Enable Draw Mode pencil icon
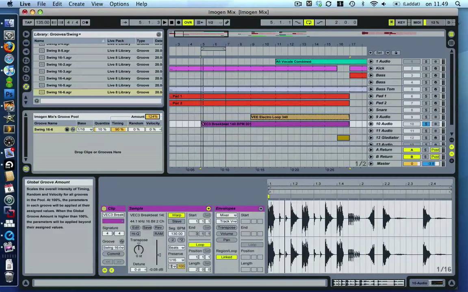This screenshot has width=468, height=292. [x=227, y=22]
